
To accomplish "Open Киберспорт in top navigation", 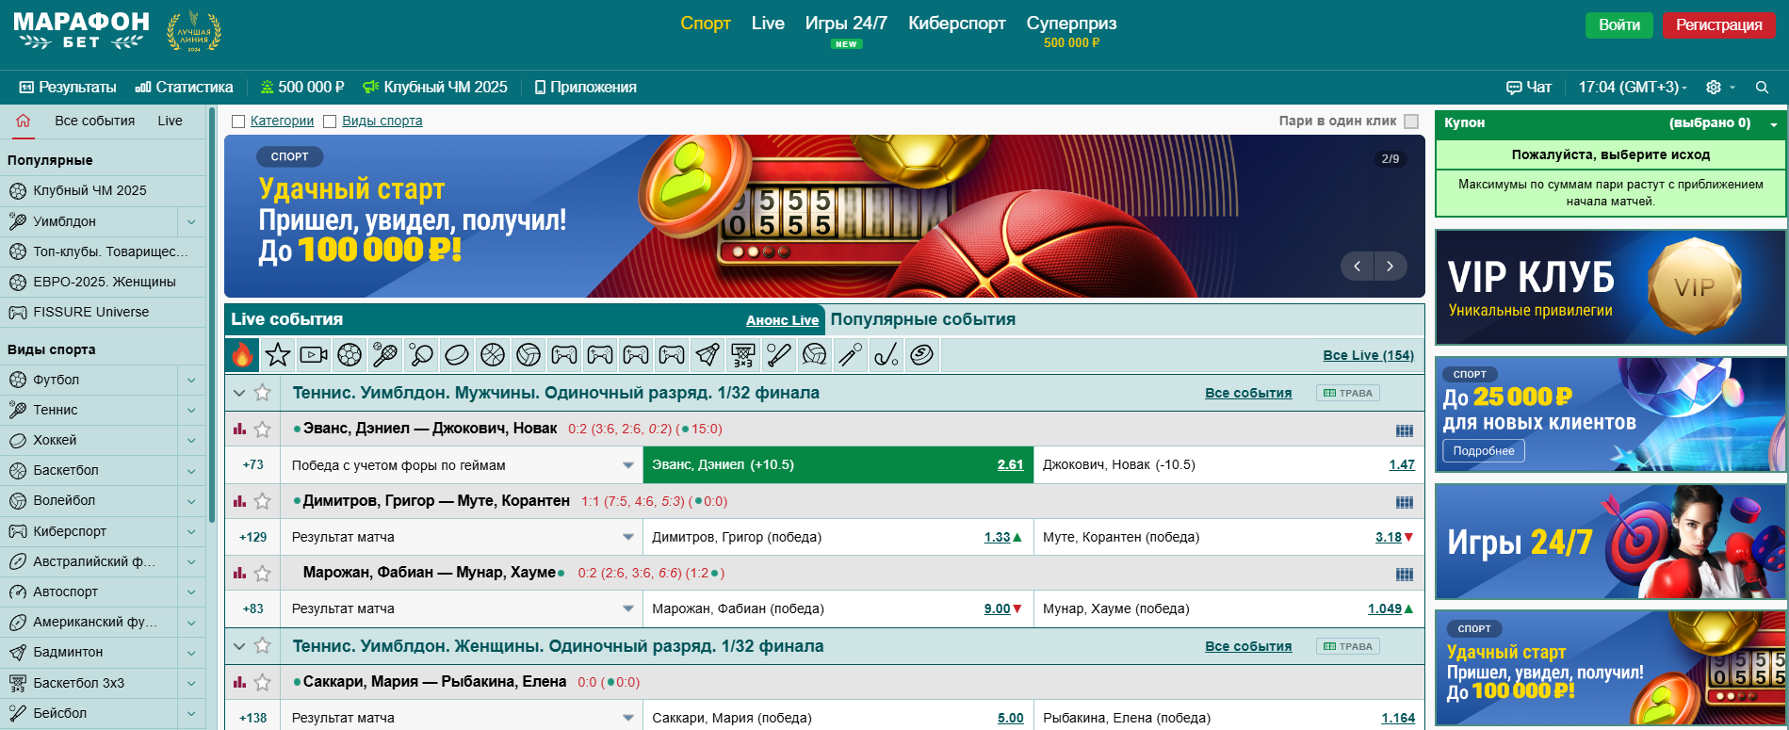I will [957, 24].
